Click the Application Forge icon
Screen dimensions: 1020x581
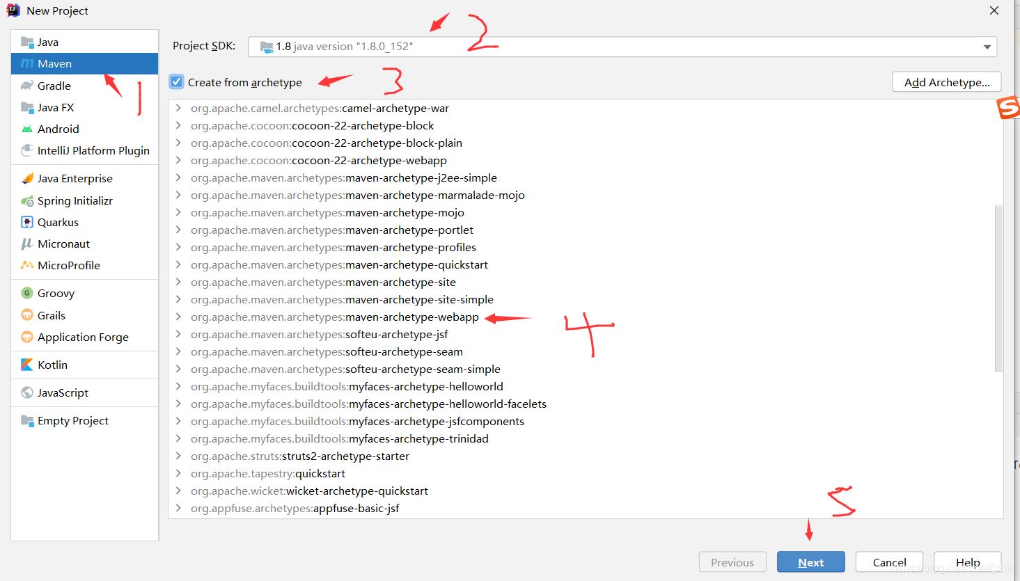(x=27, y=337)
